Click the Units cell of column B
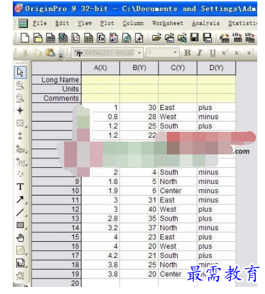The width and height of the screenshot is (265, 294). [139, 89]
